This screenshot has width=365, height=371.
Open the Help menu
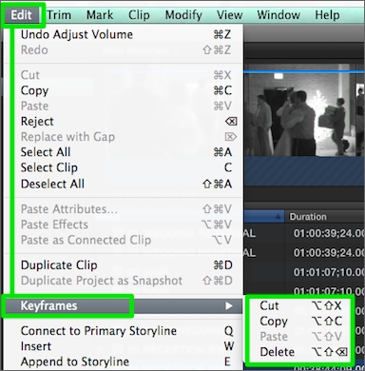tap(327, 15)
